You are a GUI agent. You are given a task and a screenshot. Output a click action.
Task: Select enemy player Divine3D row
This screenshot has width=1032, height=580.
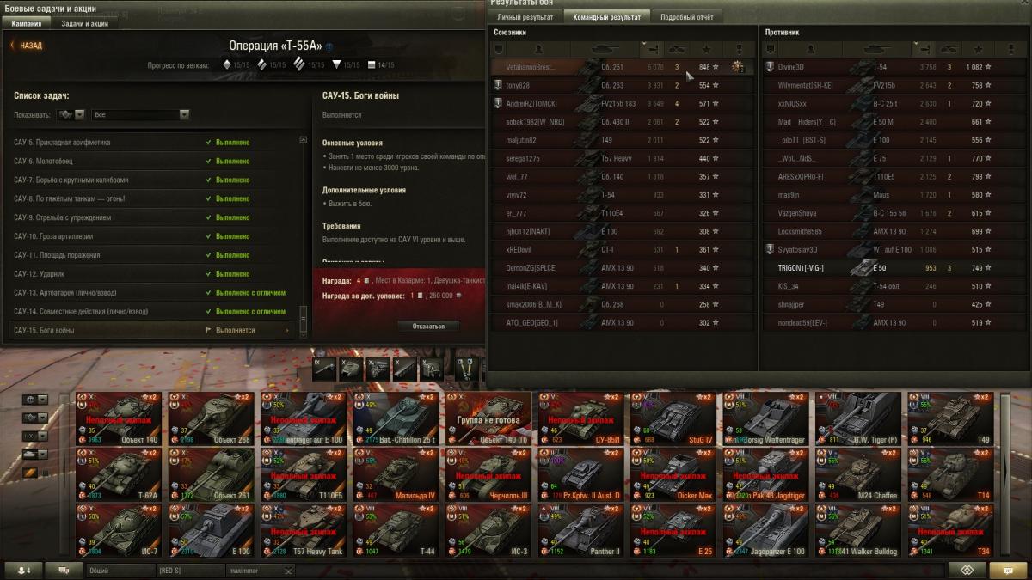coord(894,66)
